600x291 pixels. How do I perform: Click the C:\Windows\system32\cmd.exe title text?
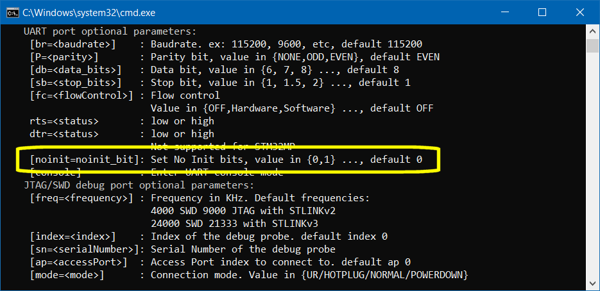pyautogui.click(x=89, y=12)
